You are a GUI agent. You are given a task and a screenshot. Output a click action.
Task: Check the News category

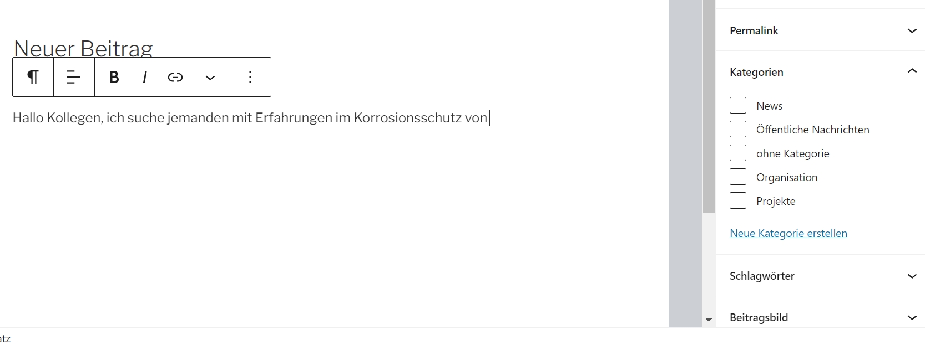[x=738, y=105]
